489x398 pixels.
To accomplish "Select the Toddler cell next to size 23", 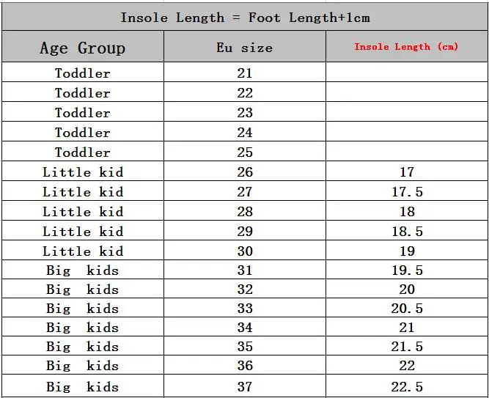I will [x=83, y=111].
